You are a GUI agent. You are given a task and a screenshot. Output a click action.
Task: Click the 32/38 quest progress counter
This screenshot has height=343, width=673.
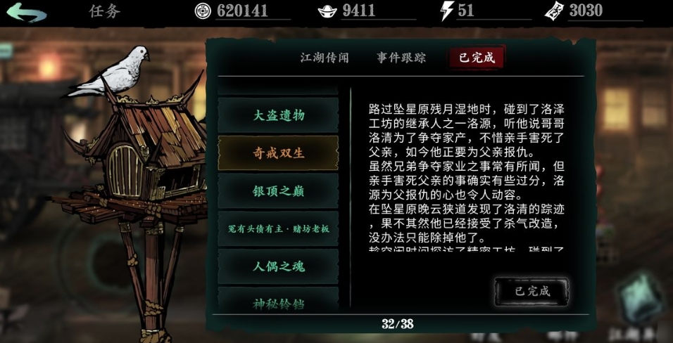tap(398, 324)
